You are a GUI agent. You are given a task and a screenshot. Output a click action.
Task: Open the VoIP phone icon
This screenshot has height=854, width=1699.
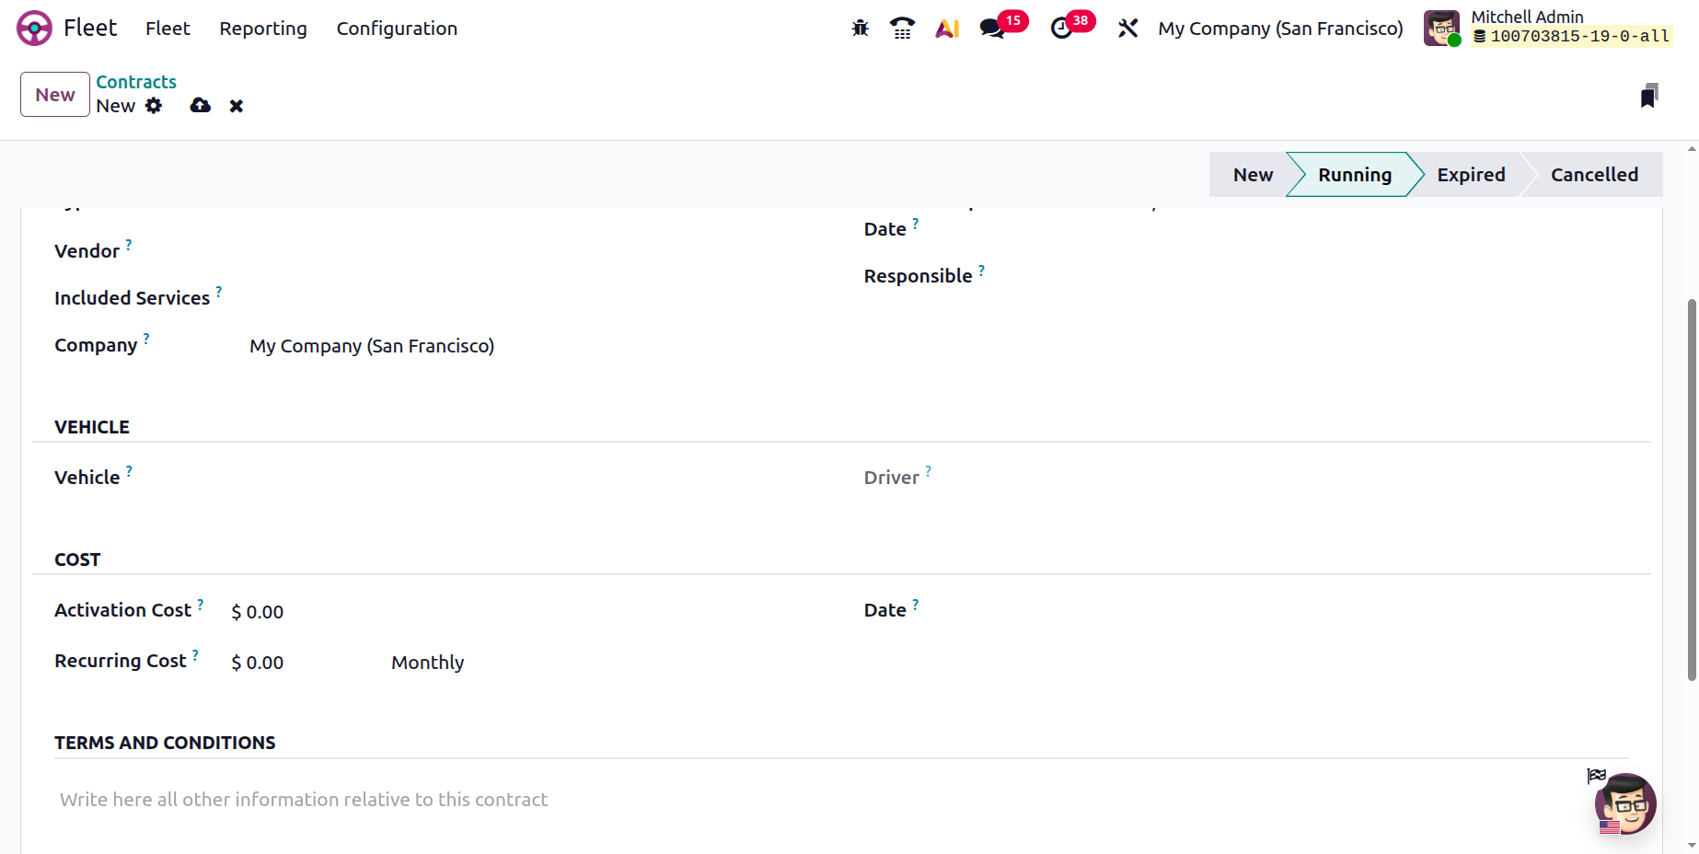[902, 29]
